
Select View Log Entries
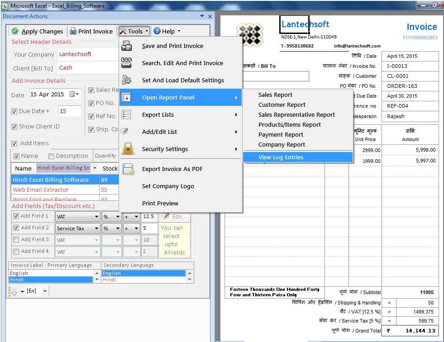pos(298,157)
